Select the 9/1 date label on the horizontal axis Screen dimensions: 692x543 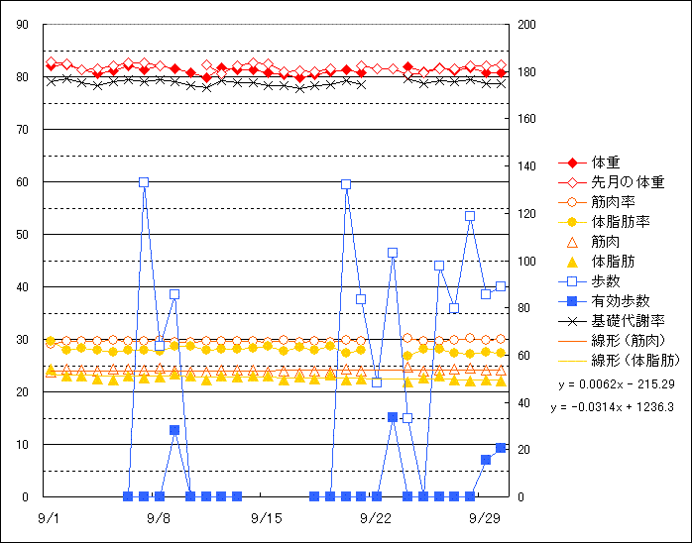point(49,518)
